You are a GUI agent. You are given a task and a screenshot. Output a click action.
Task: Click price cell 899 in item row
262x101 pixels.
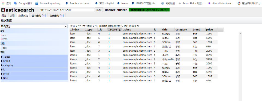click(x=208, y=46)
